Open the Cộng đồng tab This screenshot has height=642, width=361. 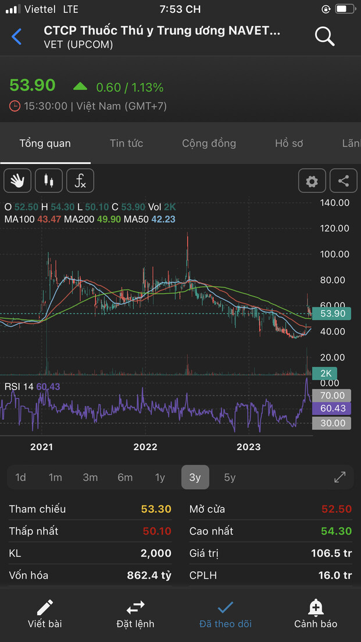(x=209, y=144)
